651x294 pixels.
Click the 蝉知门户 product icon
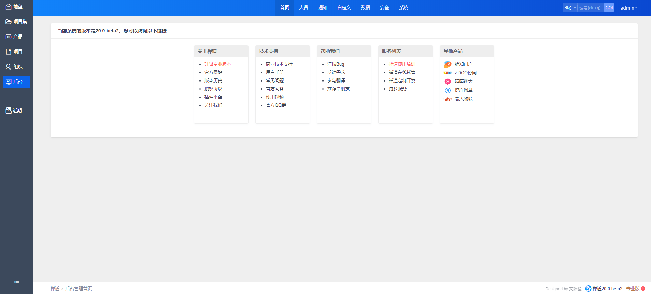[x=448, y=64]
